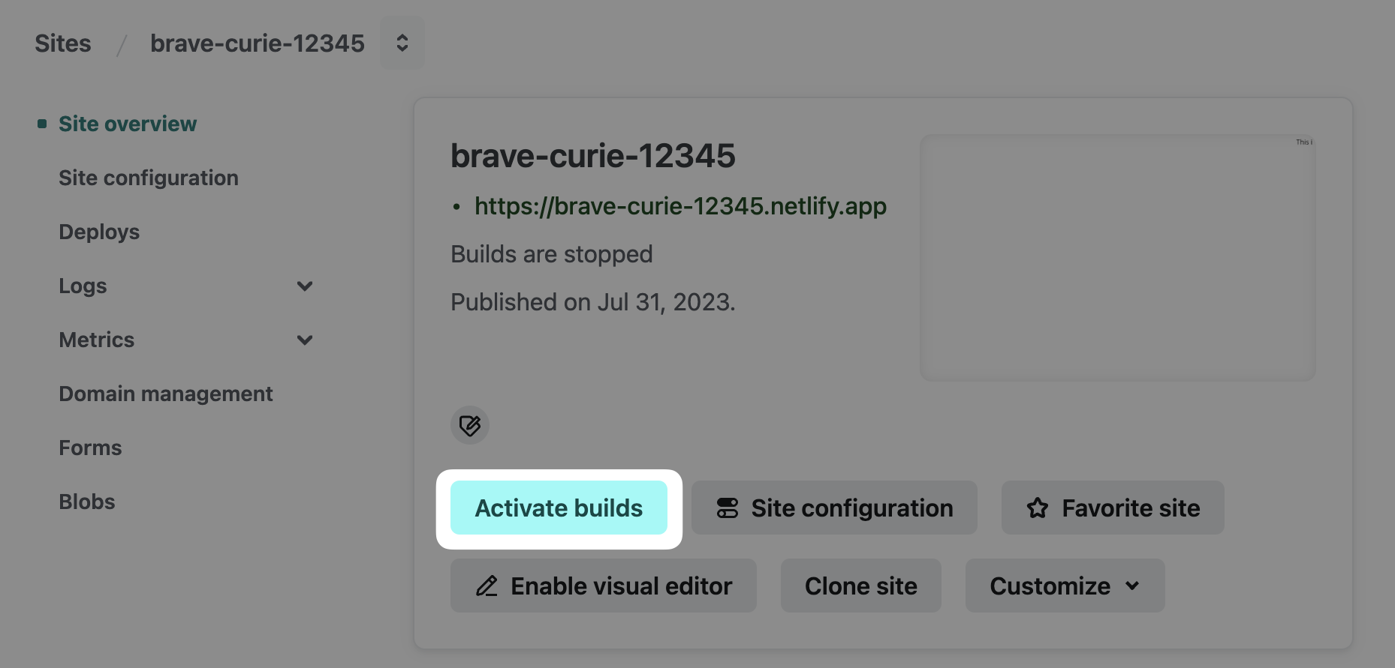Click the star icon on Favorite site
This screenshot has width=1395, height=668.
point(1038,508)
